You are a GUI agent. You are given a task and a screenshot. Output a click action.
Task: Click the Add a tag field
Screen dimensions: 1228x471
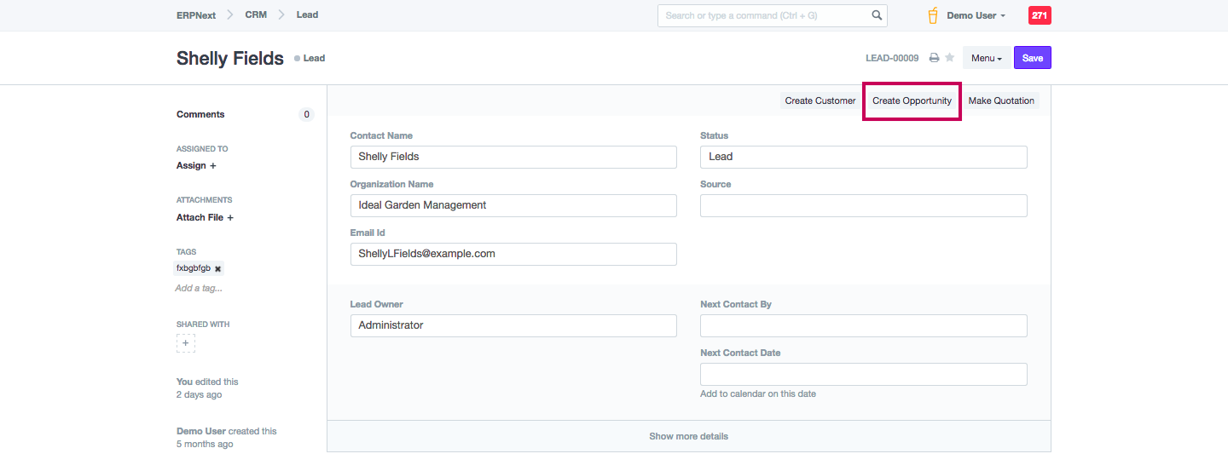click(199, 288)
